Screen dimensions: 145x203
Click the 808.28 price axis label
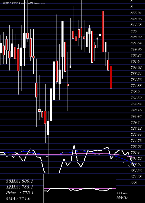[136, 55]
